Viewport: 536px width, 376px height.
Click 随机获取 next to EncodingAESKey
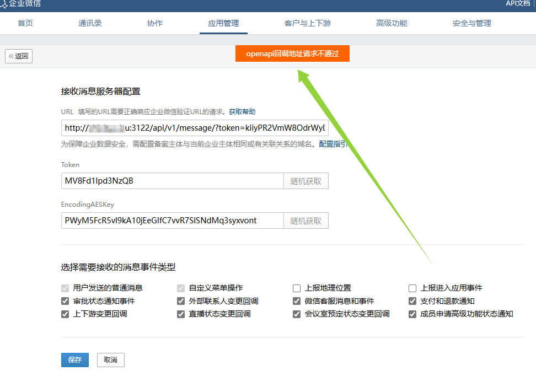(x=306, y=221)
